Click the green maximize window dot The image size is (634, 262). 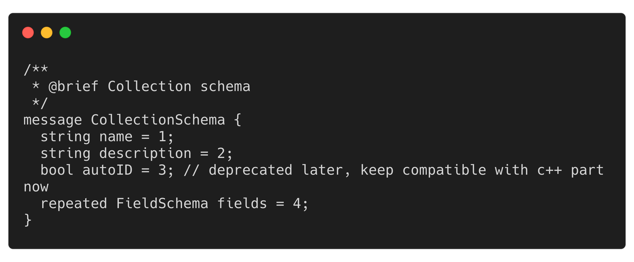pos(65,33)
